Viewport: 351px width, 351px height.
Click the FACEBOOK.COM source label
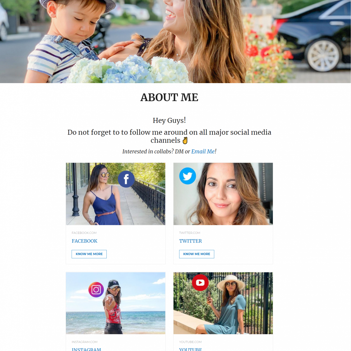84,233
